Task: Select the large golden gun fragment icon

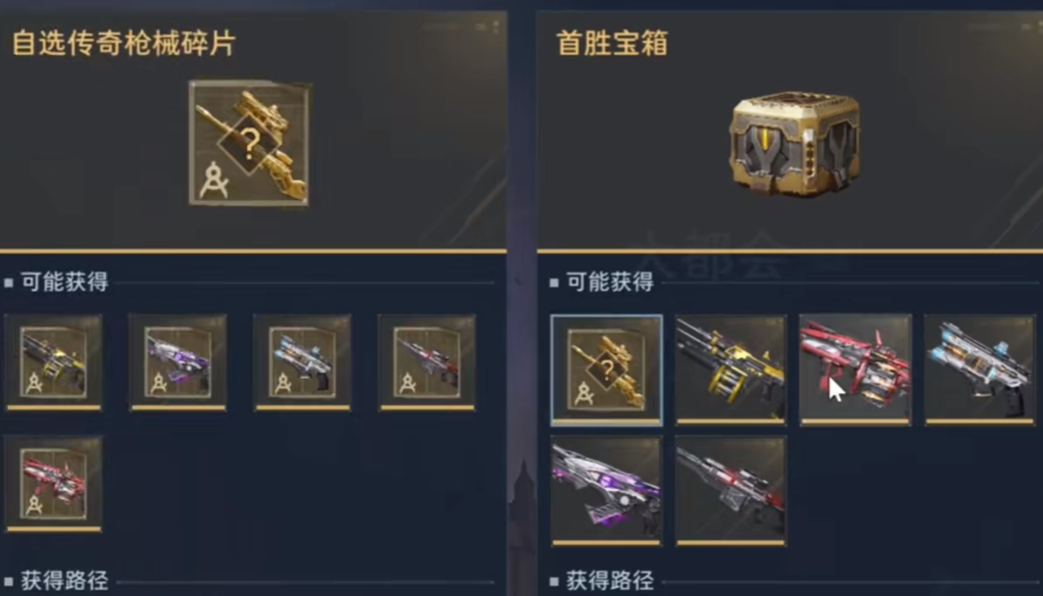Action: coord(249,144)
